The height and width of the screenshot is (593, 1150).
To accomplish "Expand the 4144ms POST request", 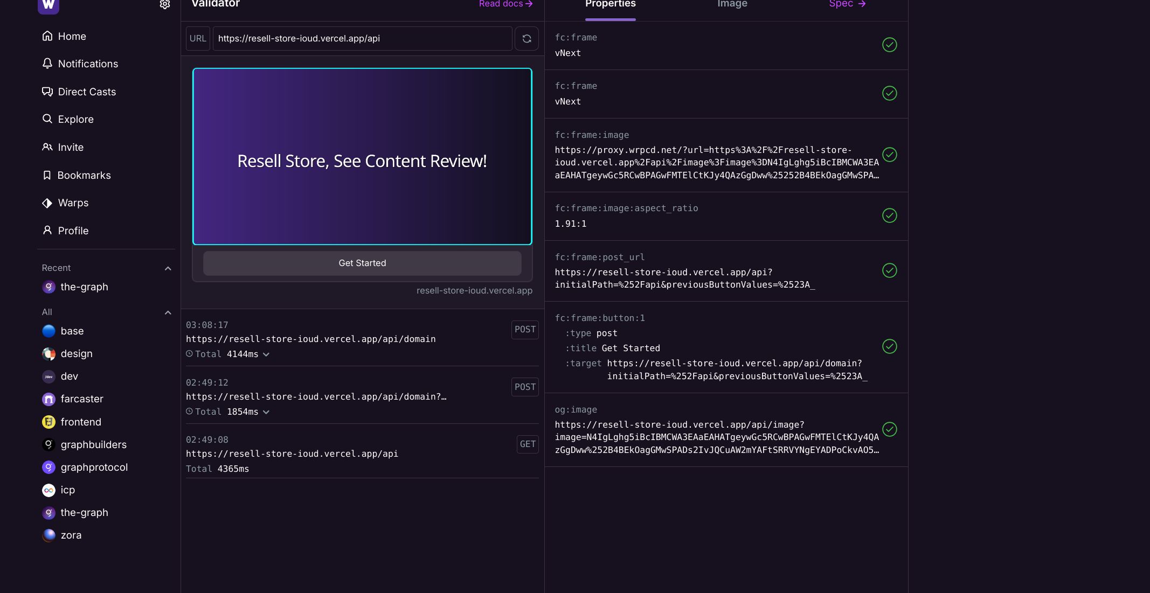I will (x=266, y=354).
